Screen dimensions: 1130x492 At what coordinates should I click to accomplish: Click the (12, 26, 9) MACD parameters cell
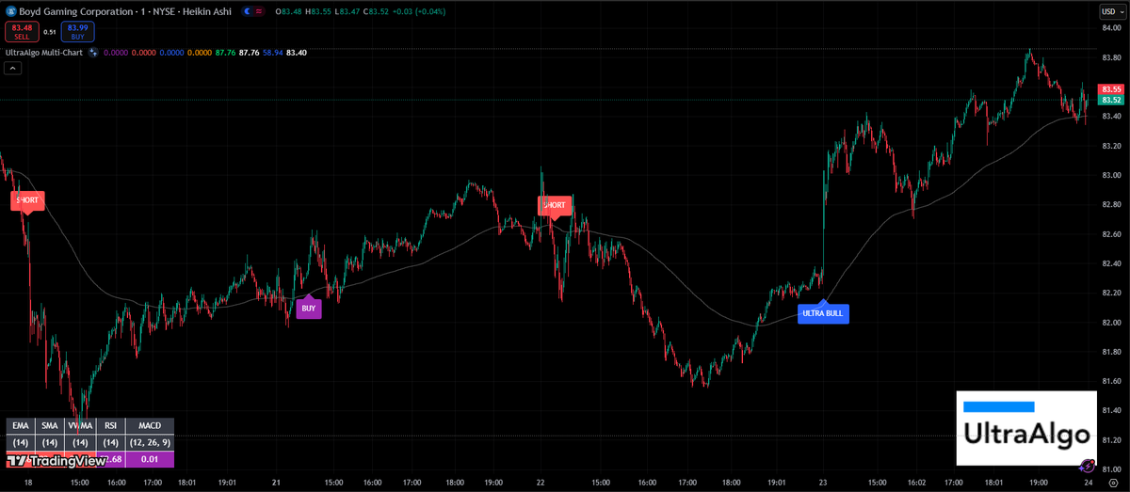coord(151,442)
